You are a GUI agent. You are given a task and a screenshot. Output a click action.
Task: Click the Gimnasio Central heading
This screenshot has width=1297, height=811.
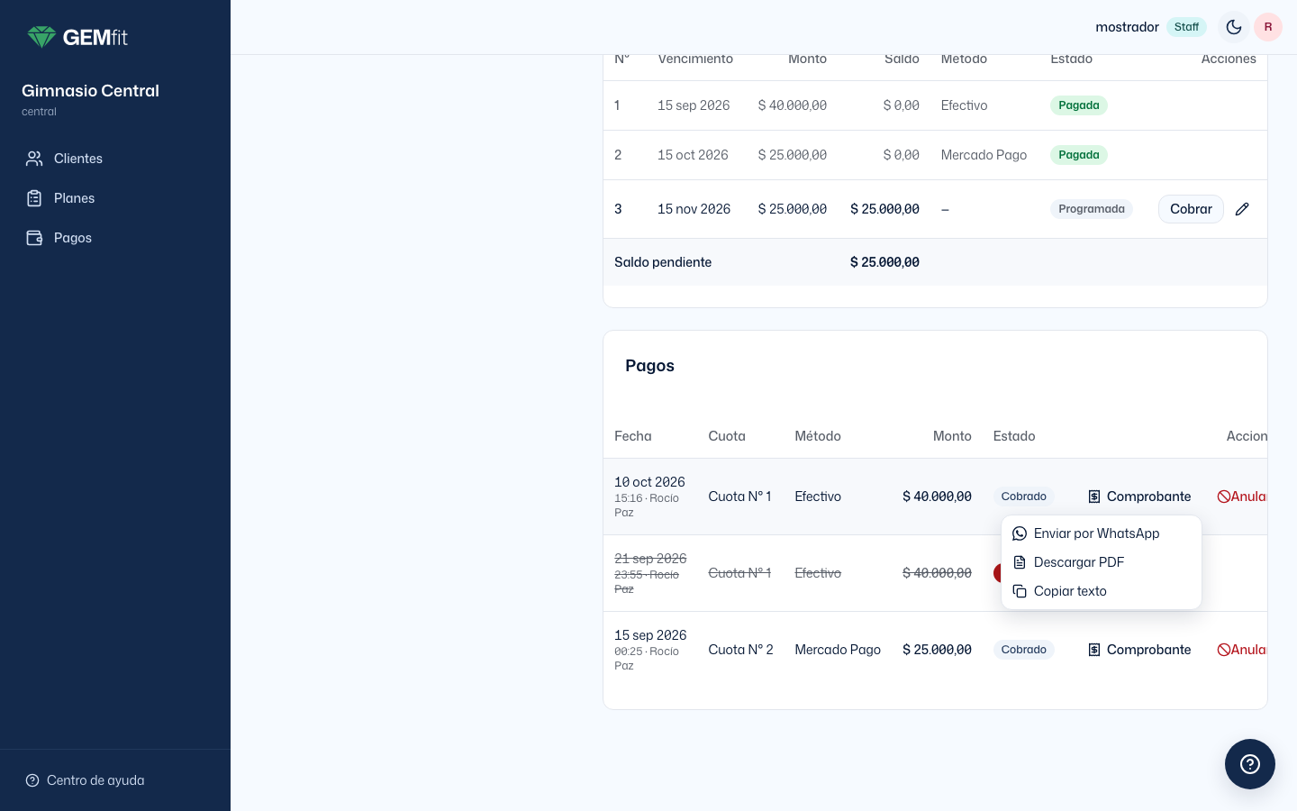pyautogui.click(x=90, y=91)
